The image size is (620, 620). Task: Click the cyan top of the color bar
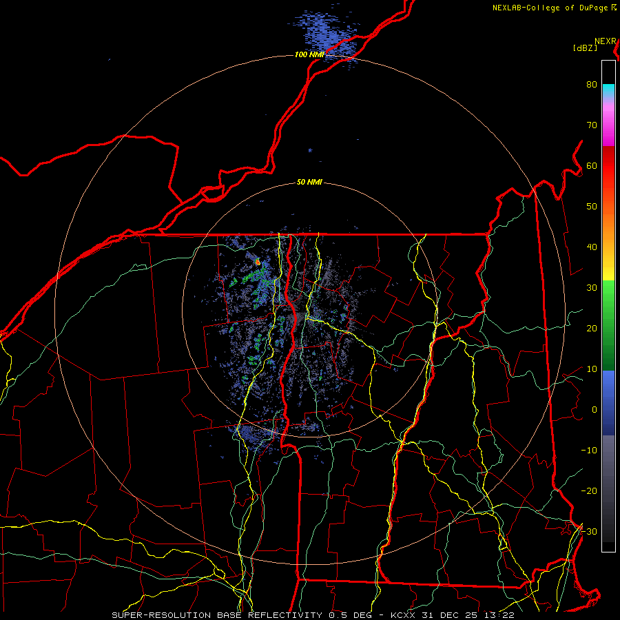[608, 90]
